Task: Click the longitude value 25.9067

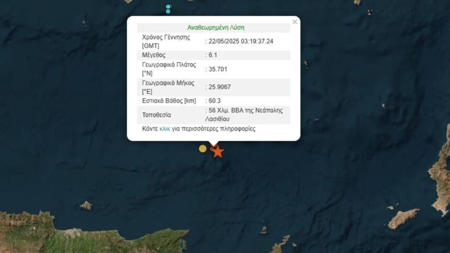Action: click(220, 87)
